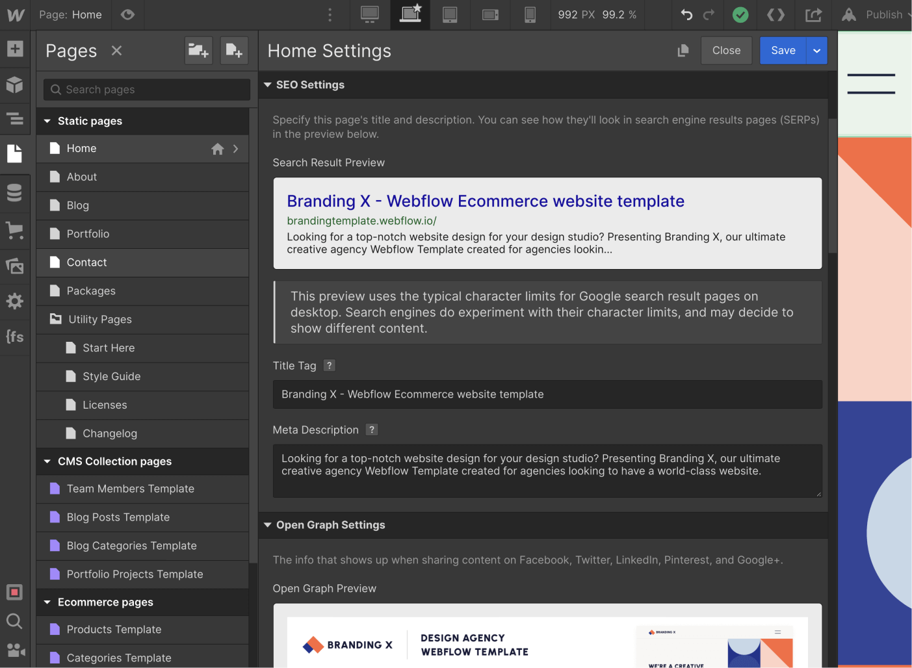Screen dimensions: 912x668
Task: Open the audit panel icon
Action: 14,592
